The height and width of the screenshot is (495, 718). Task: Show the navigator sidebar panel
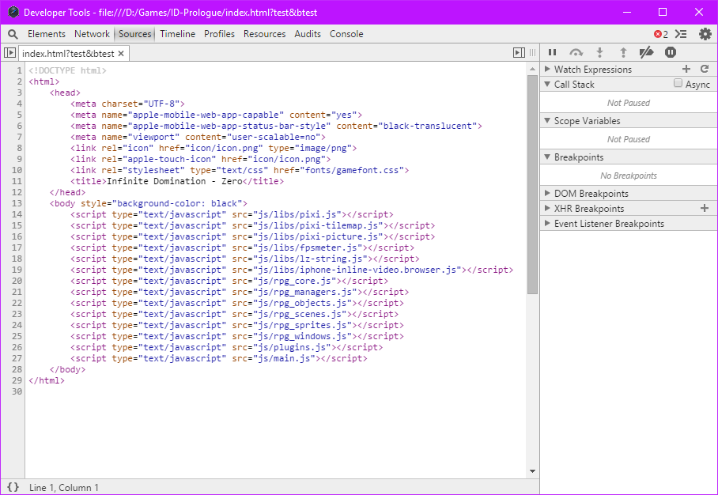[x=9, y=53]
